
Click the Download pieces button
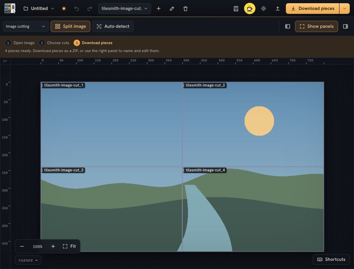click(313, 8)
